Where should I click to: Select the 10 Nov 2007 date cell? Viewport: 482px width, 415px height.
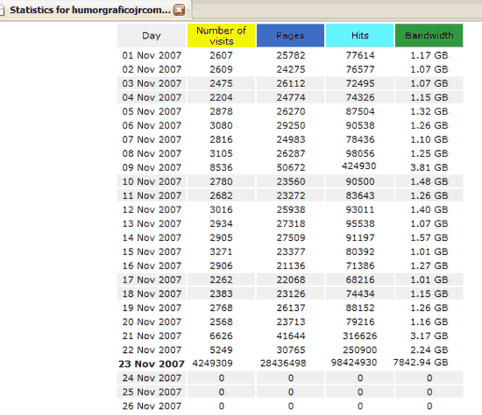point(152,181)
